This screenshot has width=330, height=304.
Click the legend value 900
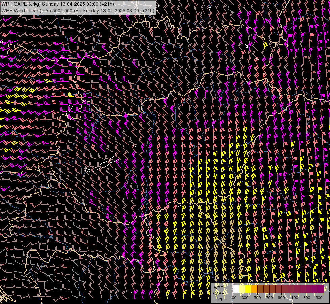281,298
